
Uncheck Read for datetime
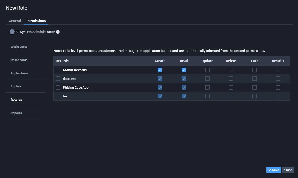click(x=184, y=79)
